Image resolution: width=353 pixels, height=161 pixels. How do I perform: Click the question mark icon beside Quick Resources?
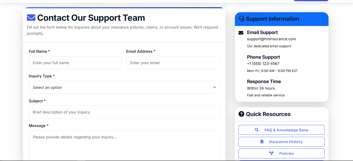coord(241,114)
